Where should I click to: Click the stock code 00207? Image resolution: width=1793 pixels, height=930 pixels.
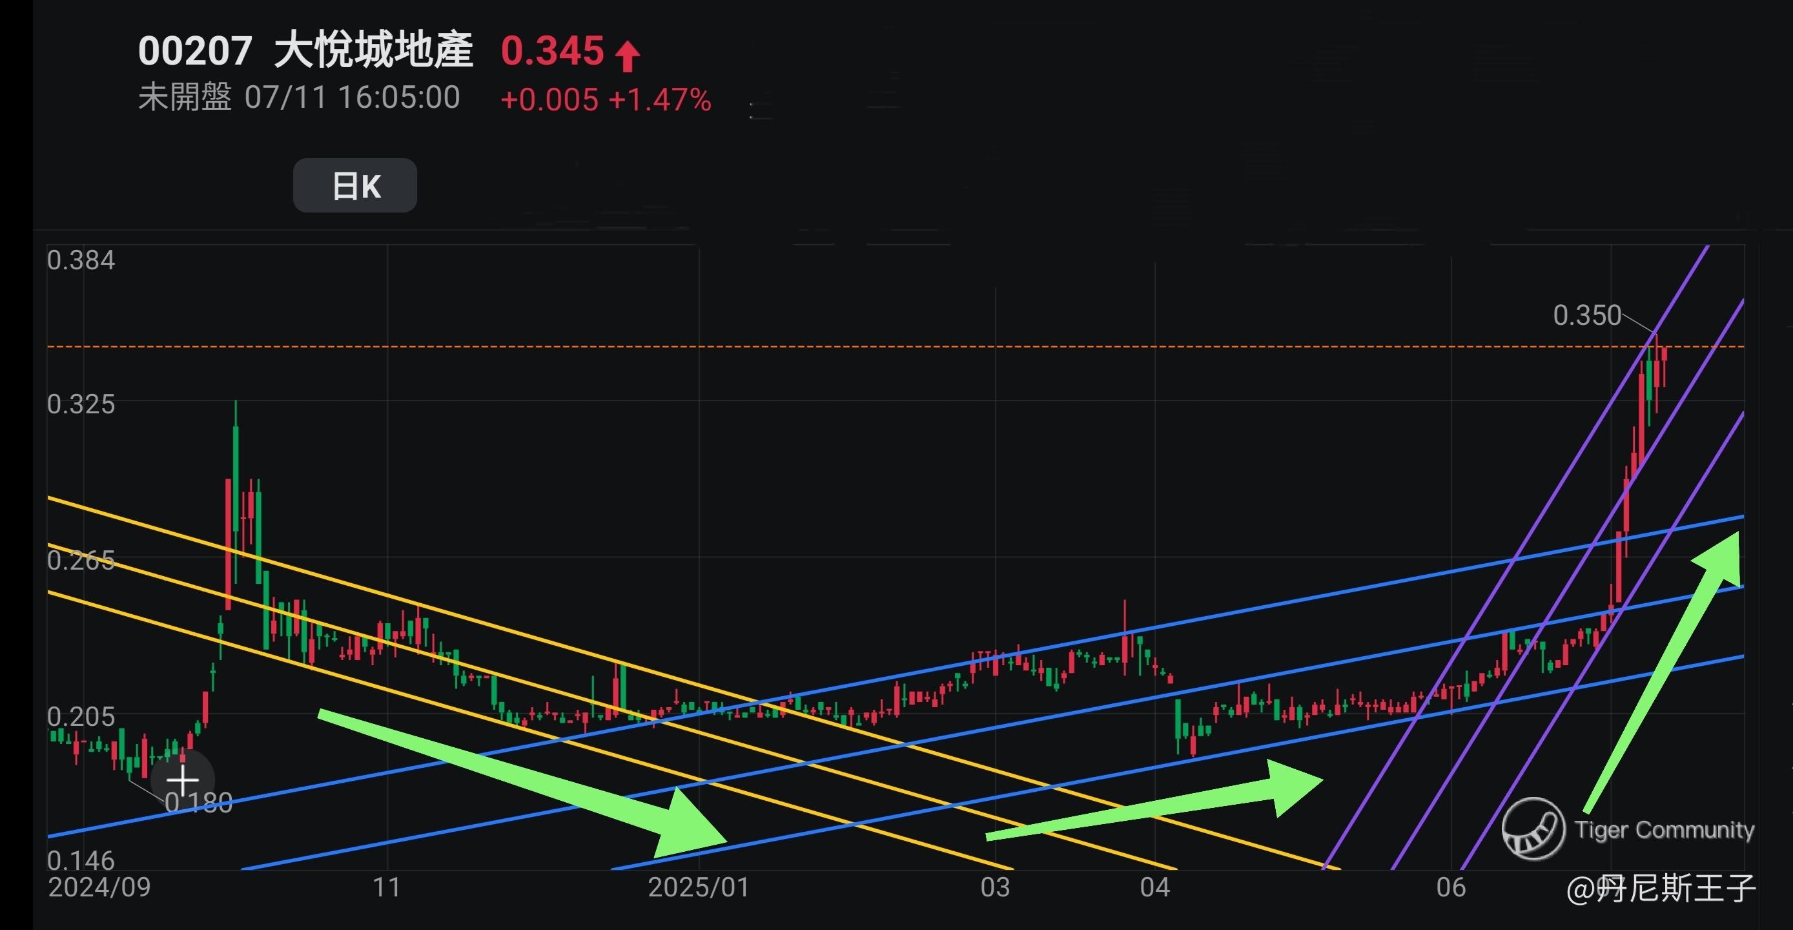point(195,51)
